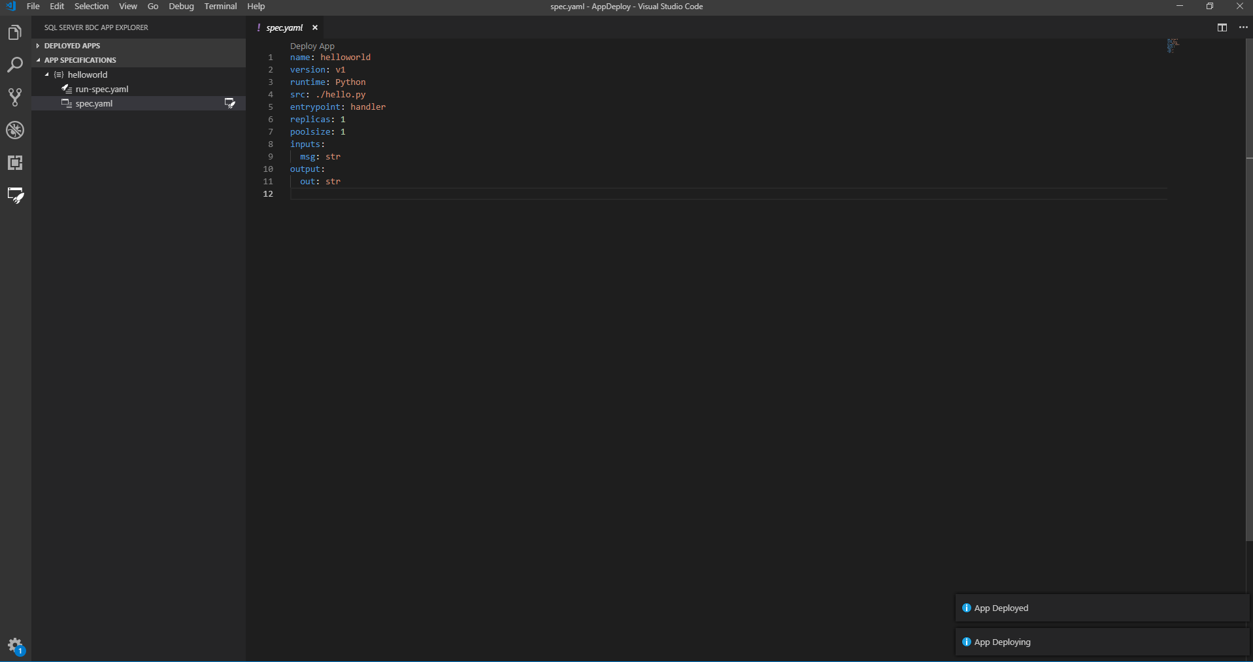
Task: Place cursor on line 12 in the editor
Action: 392,193
